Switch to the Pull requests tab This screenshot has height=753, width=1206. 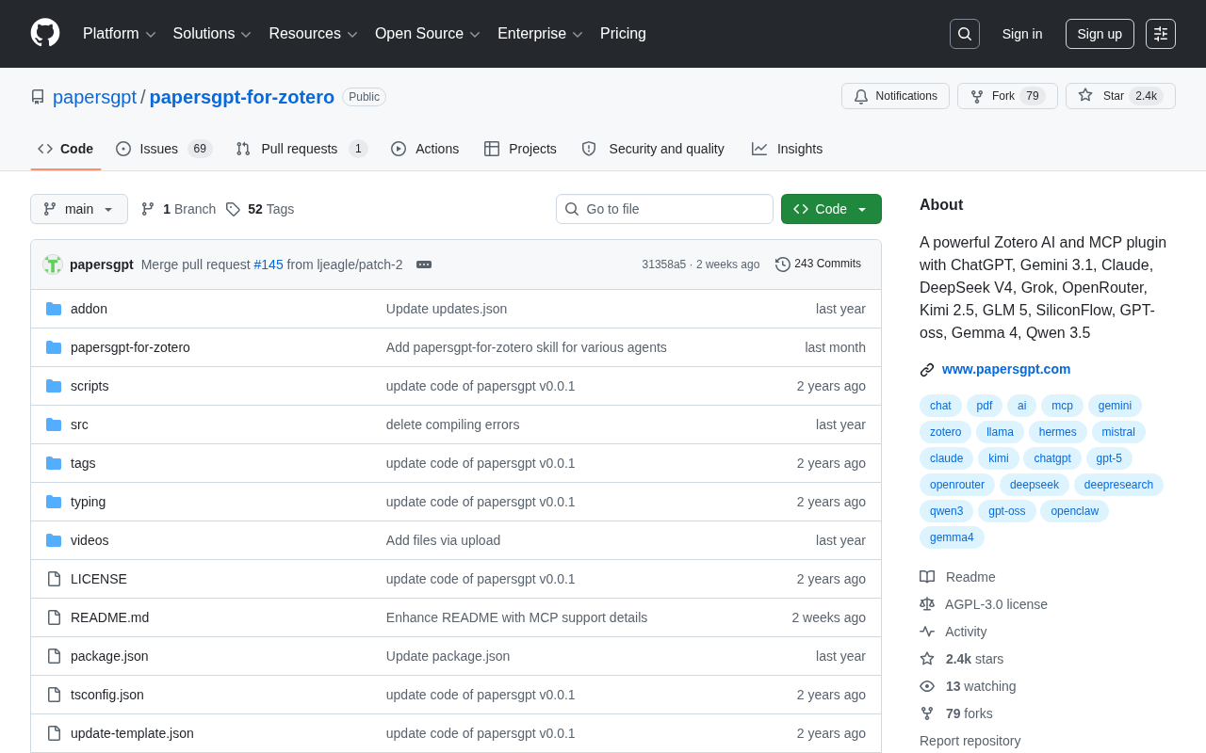tap(301, 149)
